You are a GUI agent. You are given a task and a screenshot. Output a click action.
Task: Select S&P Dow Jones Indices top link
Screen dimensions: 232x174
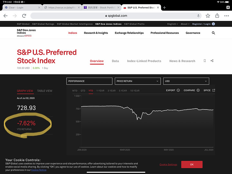pos(108,24)
